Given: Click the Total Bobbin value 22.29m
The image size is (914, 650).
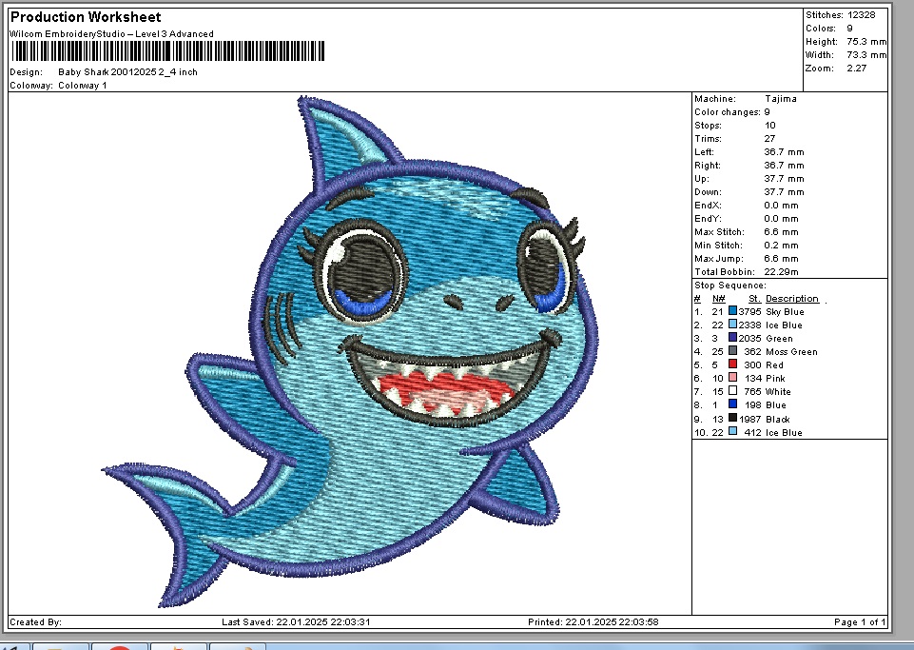Looking at the screenshot, I should 782,272.
